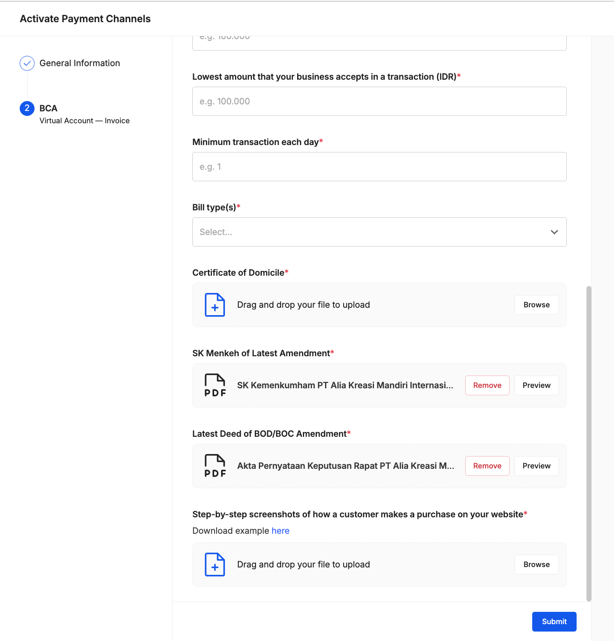This screenshot has width=614, height=641.
Task: Preview the Akta Pernyataan document
Action: 536,466
